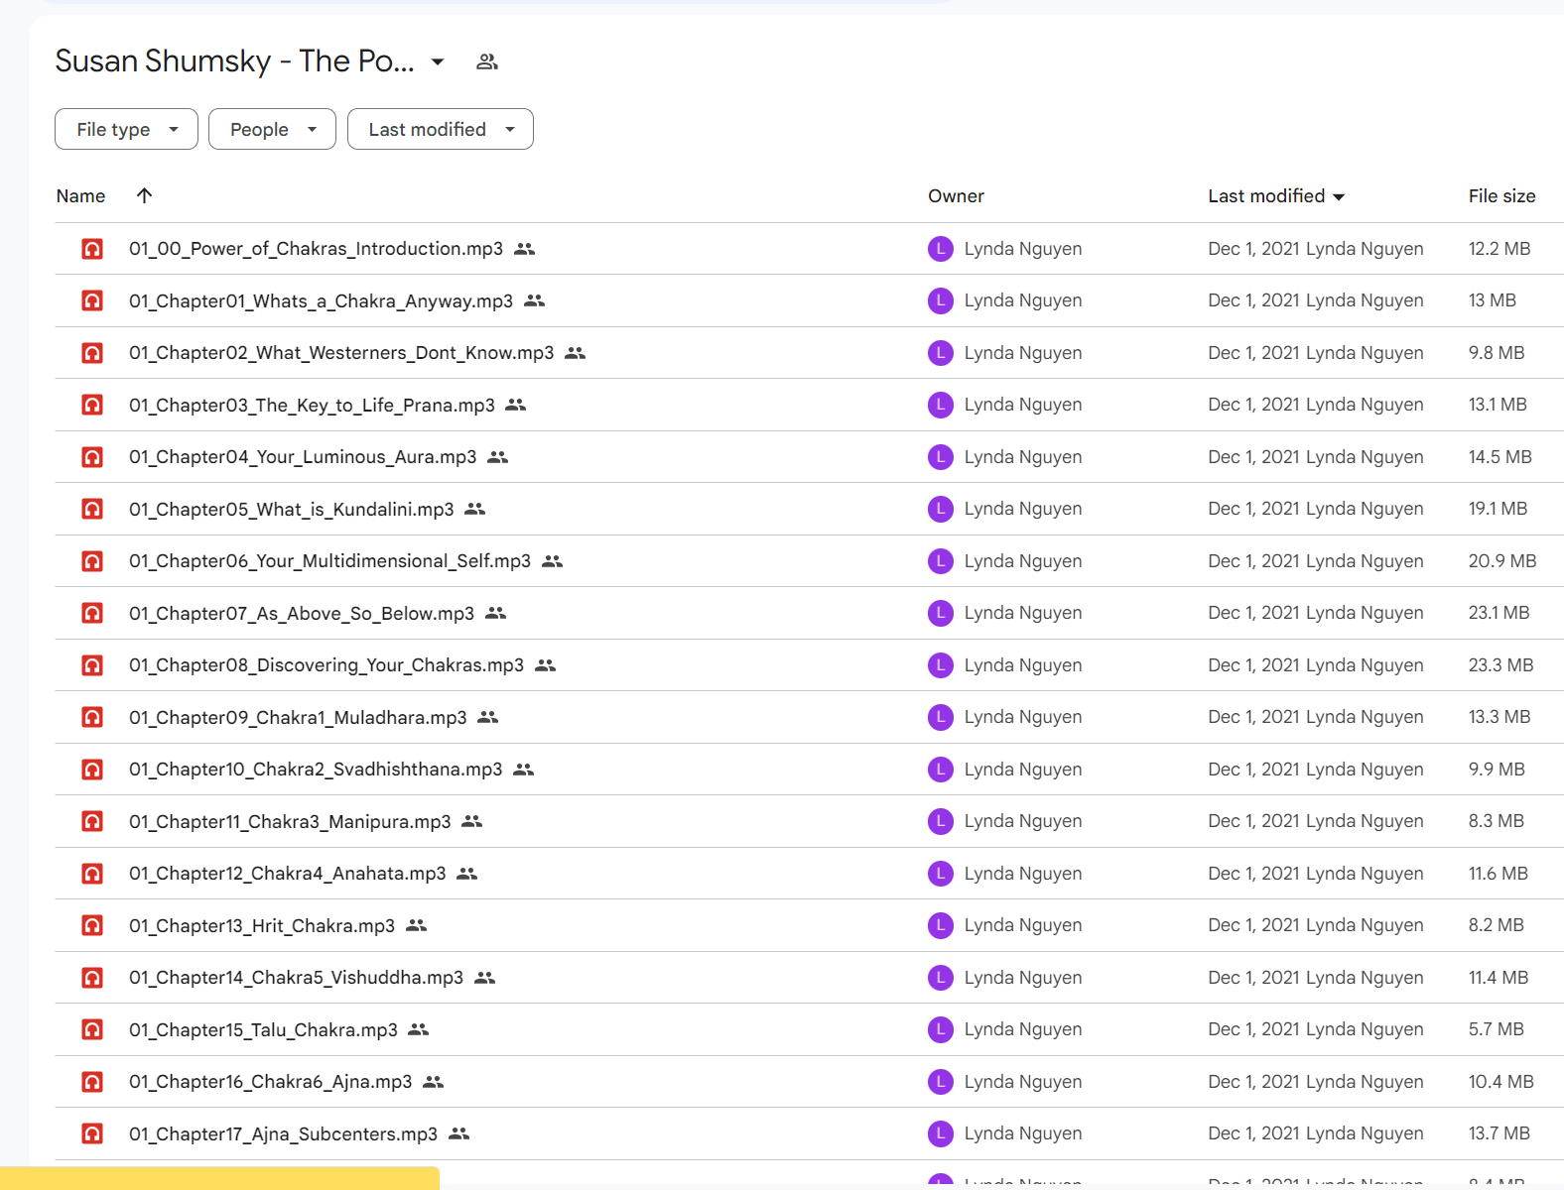The width and height of the screenshot is (1564, 1190).
Task: Select file 01_Chapter02_What_Westerners_Dont_Know.mp3
Action: [x=341, y=353]
